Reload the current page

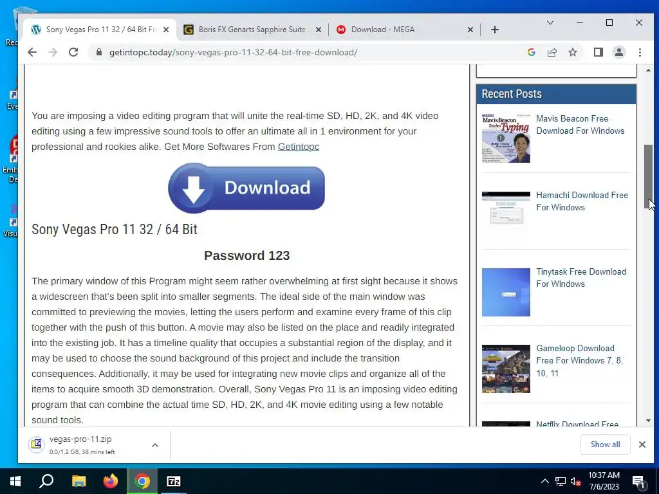[x=73, y=52]
